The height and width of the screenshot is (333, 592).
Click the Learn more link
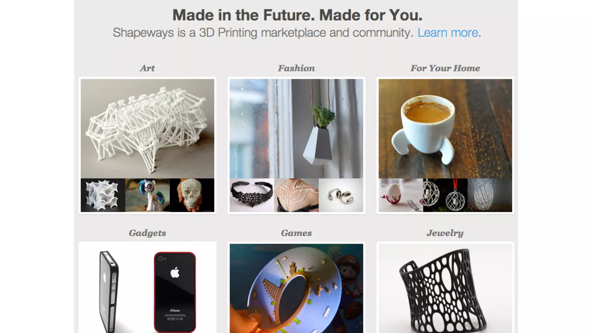pos(448,33)
